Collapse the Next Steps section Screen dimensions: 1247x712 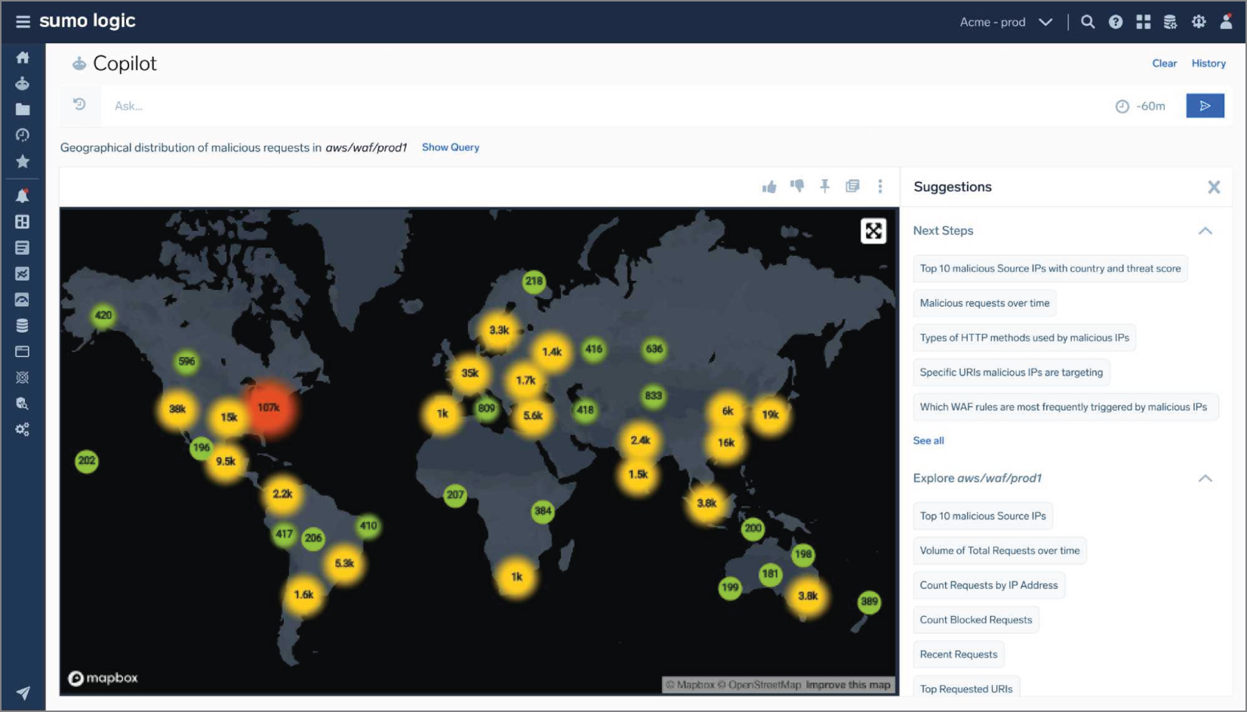point(1205,231)
